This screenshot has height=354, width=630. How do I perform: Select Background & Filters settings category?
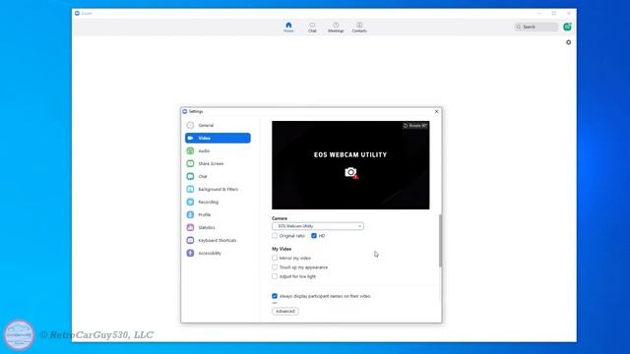click(218, 189)
